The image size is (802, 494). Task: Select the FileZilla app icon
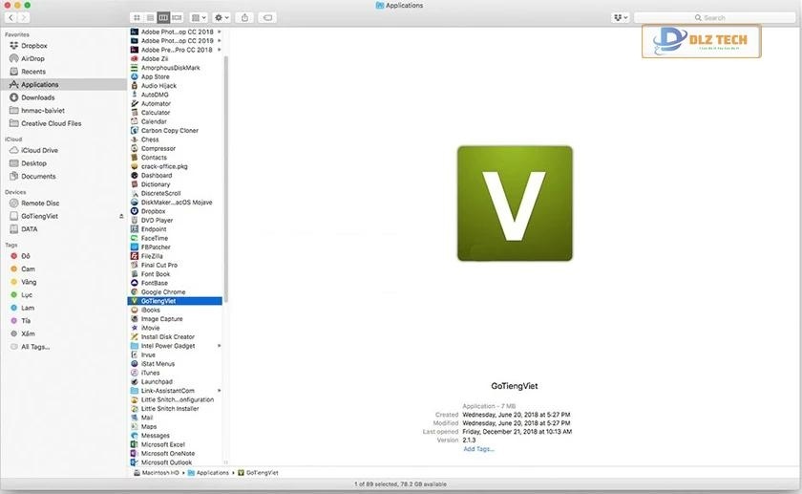tap(134, 256)
